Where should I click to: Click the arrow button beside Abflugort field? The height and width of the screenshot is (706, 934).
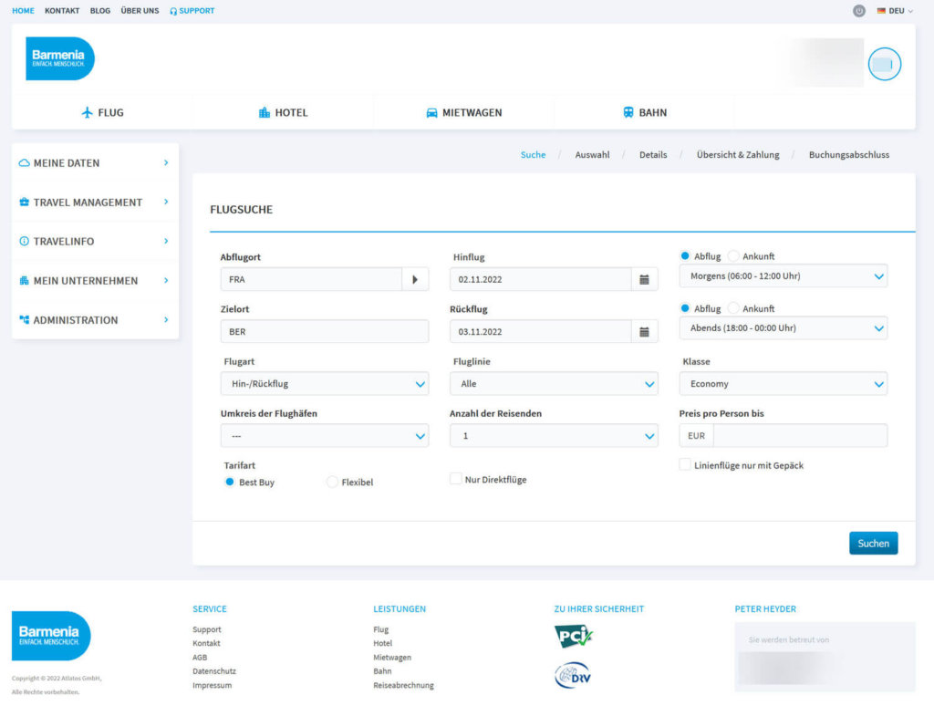pos(415,280)
